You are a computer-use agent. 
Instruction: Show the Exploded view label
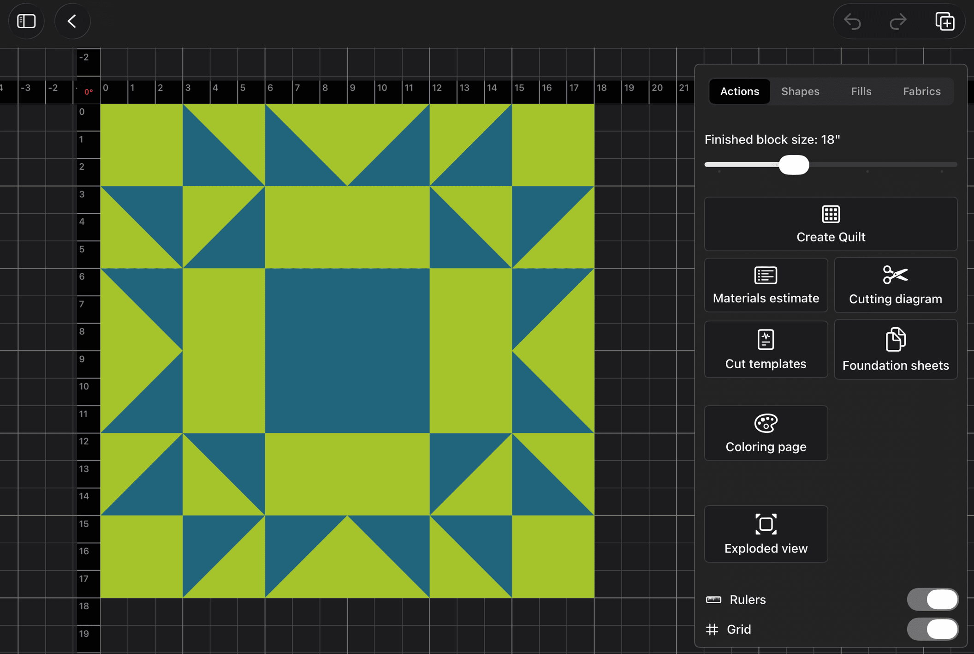[x=766, y=549]
